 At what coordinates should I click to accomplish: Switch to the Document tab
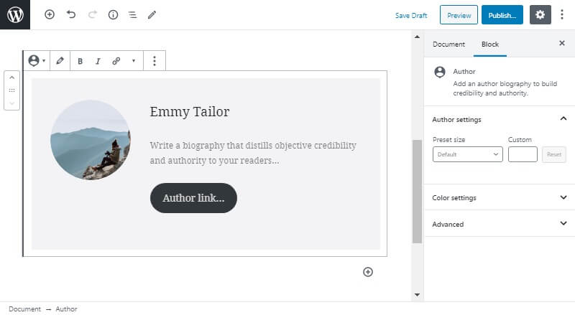[448, 44]
